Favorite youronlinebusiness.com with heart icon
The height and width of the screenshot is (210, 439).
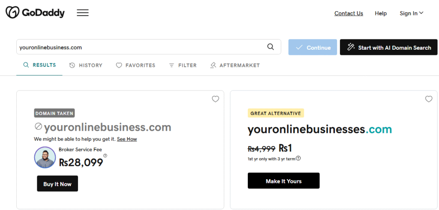(216, 99)
